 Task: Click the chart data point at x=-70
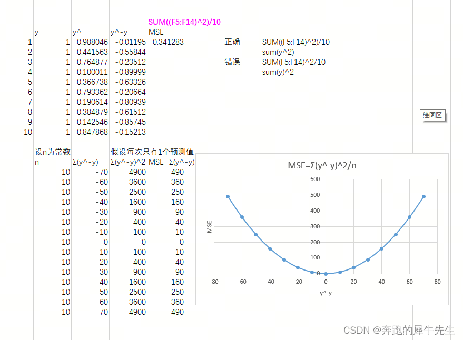[x=228, y=196]
